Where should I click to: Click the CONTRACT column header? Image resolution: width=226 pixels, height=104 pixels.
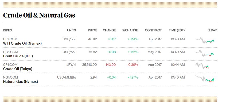pyautogui.click(x=153, y=30)
